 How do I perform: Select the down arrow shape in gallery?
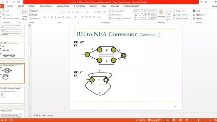tap(149, 14)
